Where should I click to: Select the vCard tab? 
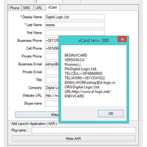pos(53,8)
